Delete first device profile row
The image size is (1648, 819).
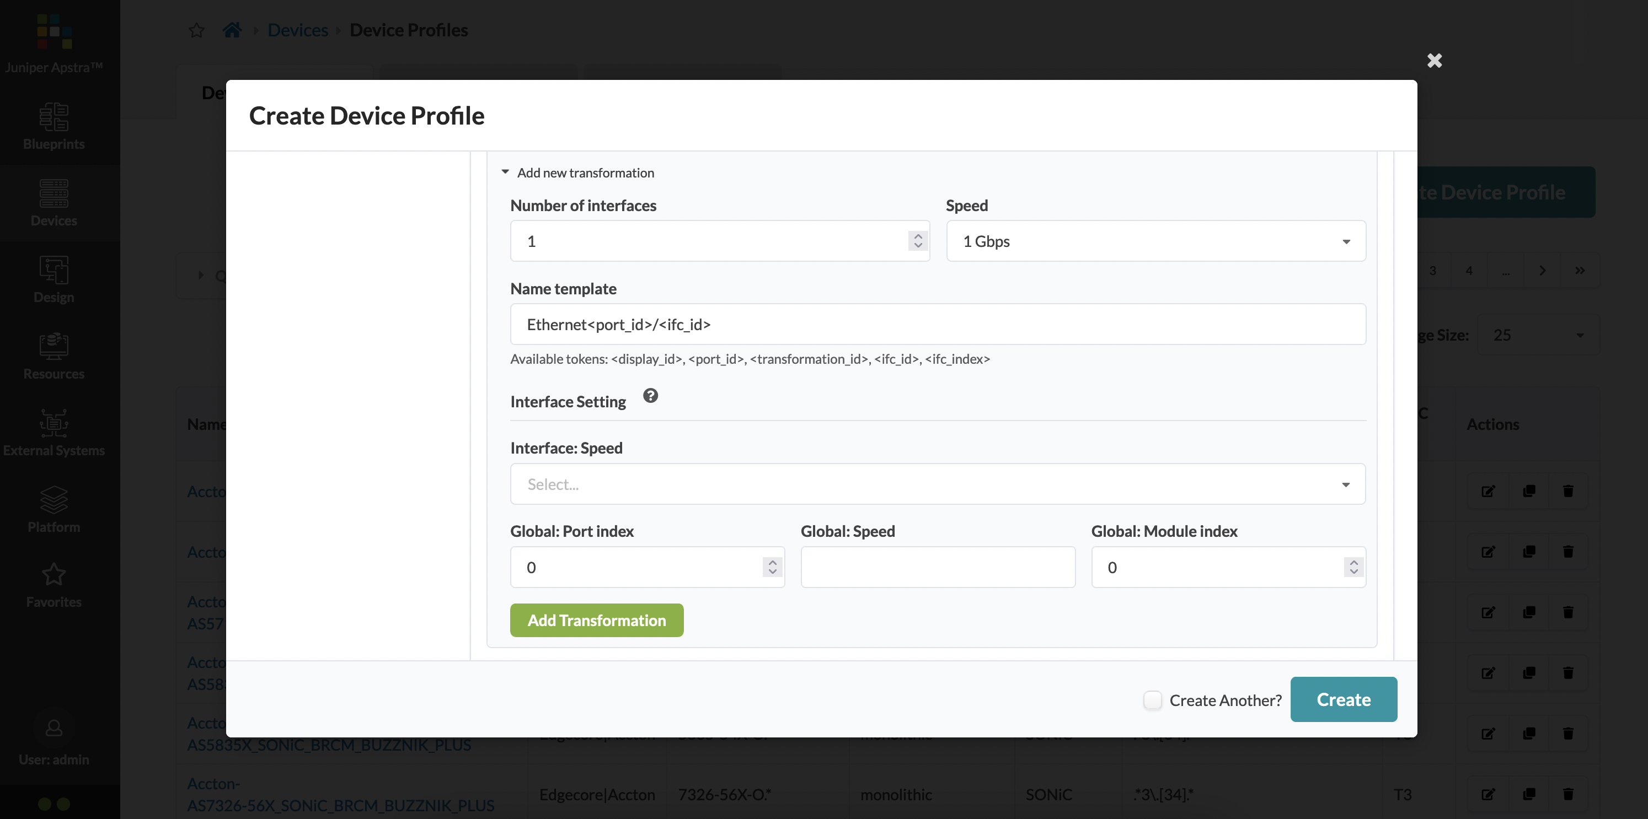point(1568,491)
